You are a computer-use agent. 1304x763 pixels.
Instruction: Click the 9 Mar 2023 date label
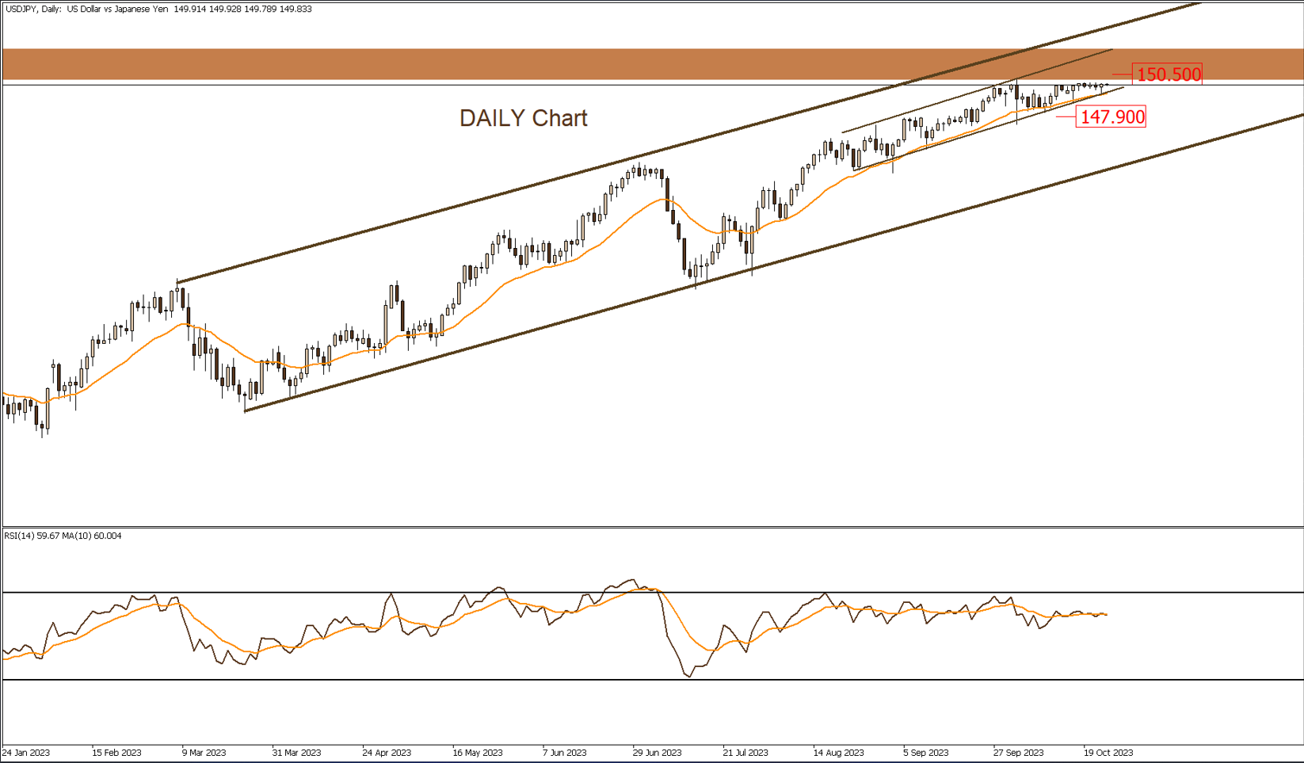tap(204, 753)
